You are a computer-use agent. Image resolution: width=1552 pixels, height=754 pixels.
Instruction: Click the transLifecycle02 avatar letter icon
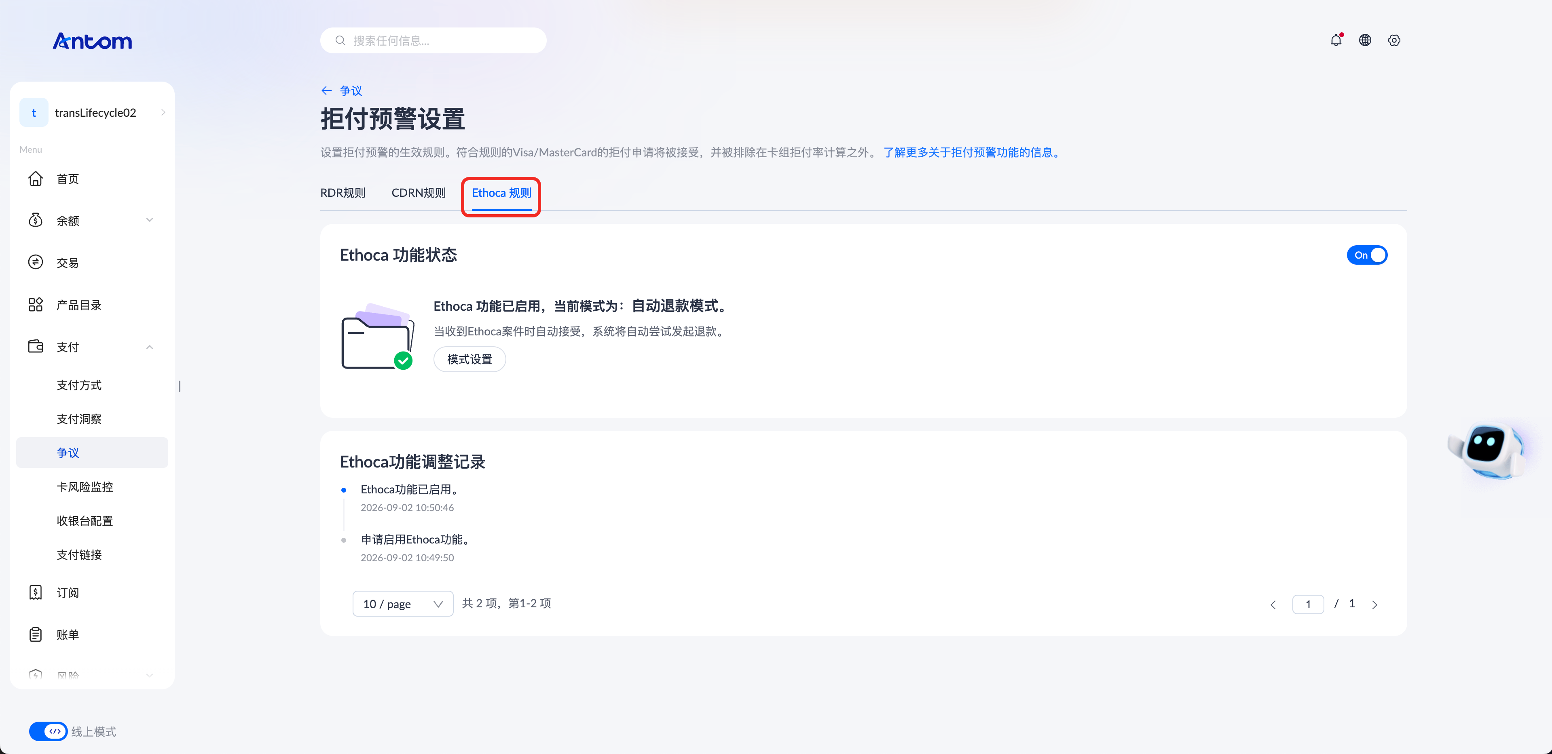tap(34, 113)
